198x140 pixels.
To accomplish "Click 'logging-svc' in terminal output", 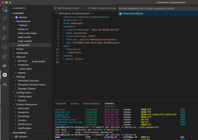I will [x=62, y=115].
